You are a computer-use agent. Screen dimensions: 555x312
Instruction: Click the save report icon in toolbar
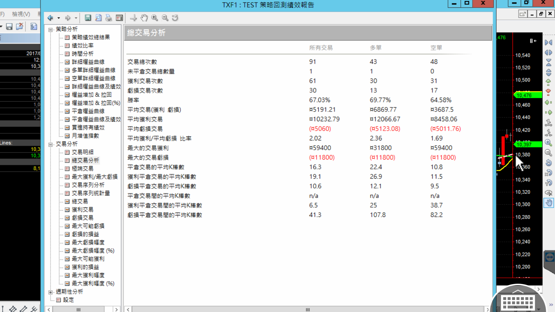point(88,18)
